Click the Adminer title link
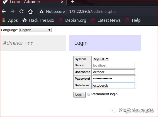This screenshot has width=158, height=117. [13, 43]
